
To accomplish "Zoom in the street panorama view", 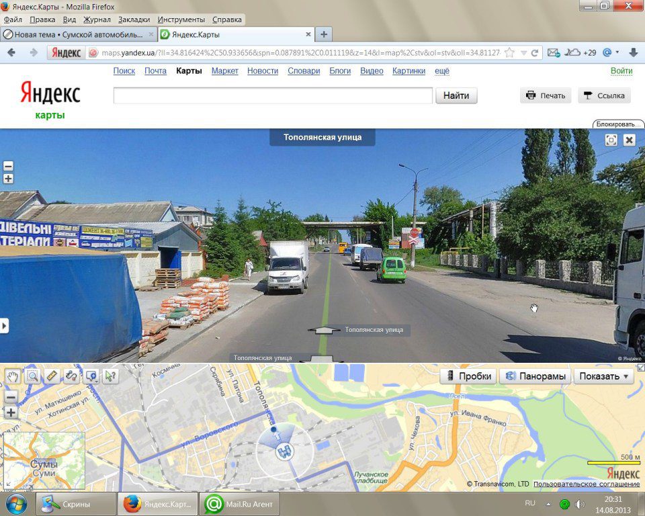I will (x=8, y=179).
